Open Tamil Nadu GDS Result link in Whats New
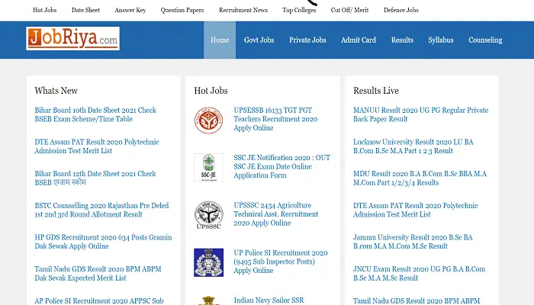 pos(98,273)
